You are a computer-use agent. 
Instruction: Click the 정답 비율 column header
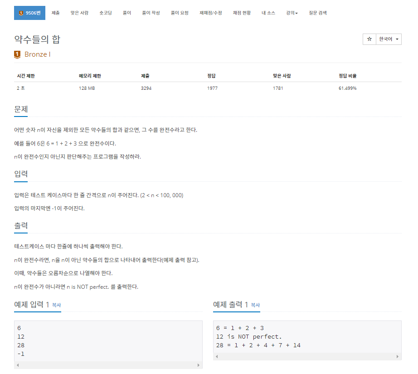tap(347, 76)
